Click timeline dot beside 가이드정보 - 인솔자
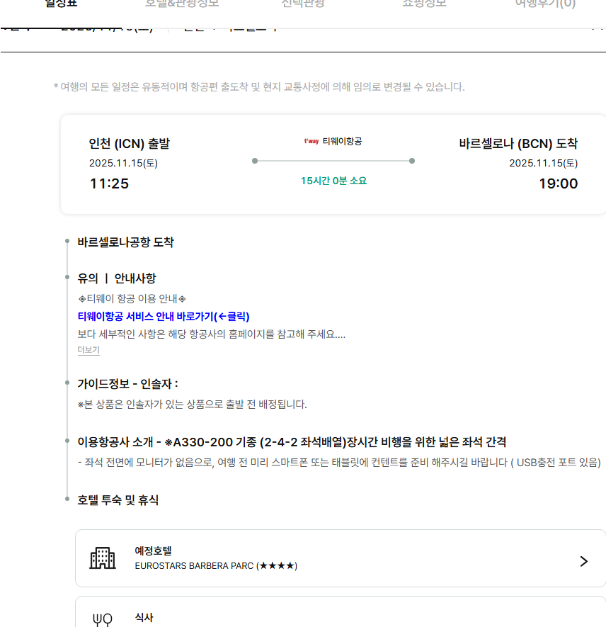 (x=67, y=384)
